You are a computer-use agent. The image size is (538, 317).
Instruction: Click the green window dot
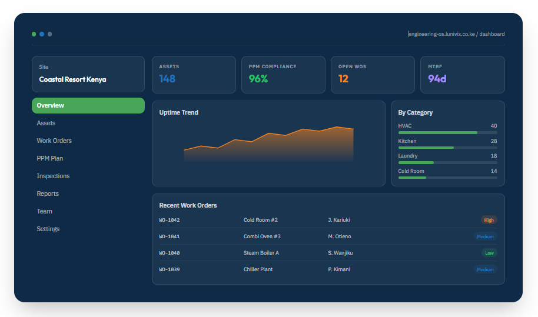[34, 34]
